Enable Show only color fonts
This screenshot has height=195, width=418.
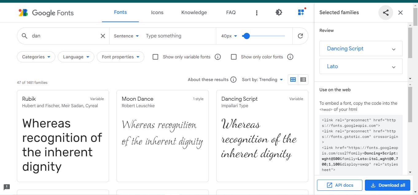[234, 57]
